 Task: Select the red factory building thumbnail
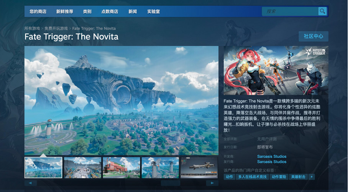click(x=121, y=167)
